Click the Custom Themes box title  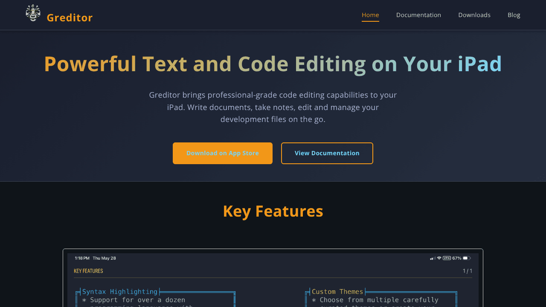[337, 292]
